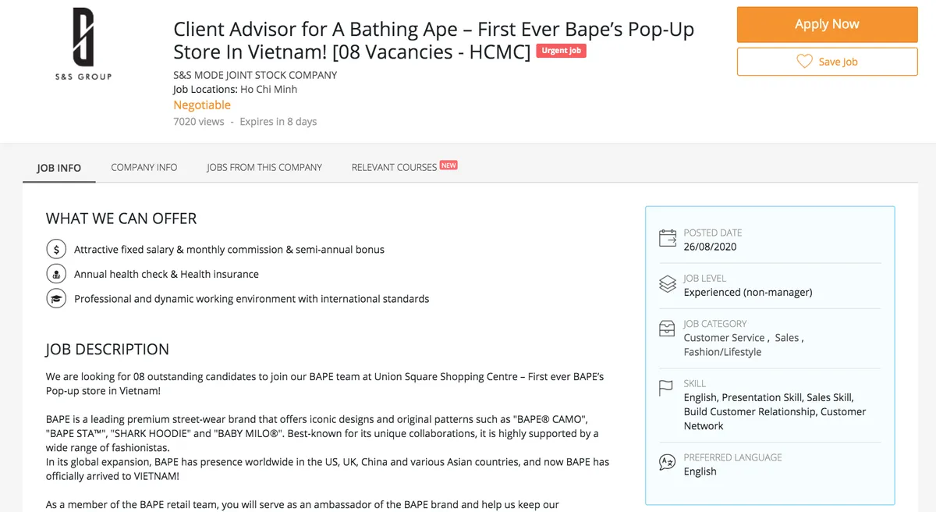
Task: Open the Company Info tab
Action: click(x=144, y=167)
